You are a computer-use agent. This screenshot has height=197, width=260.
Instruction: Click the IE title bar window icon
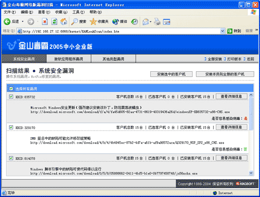click(x=4, y=5)
